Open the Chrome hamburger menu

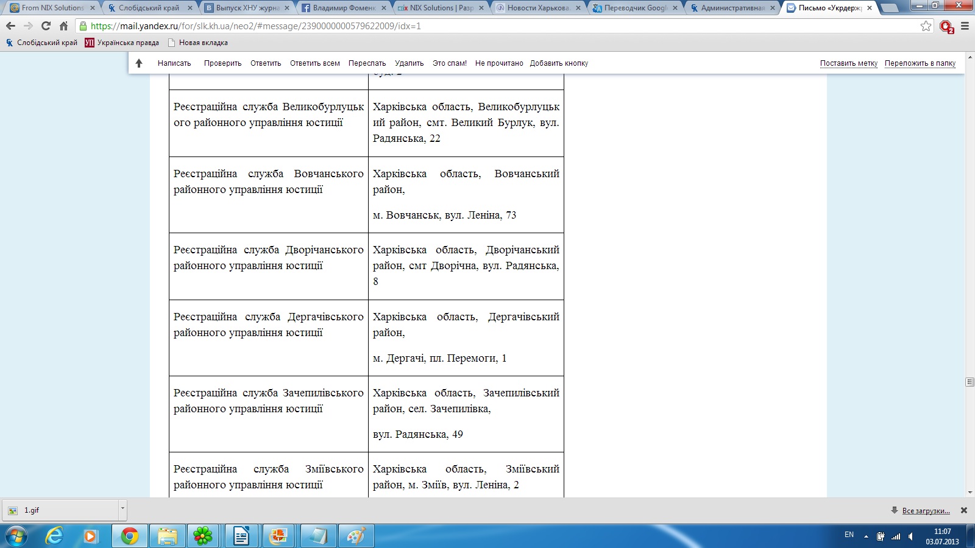point(965,26)
